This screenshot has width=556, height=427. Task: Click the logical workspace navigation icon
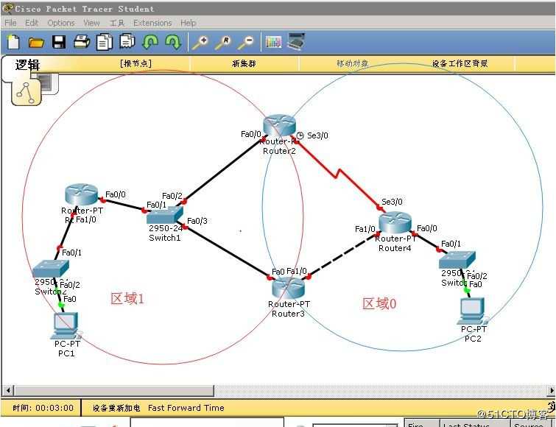26,93
